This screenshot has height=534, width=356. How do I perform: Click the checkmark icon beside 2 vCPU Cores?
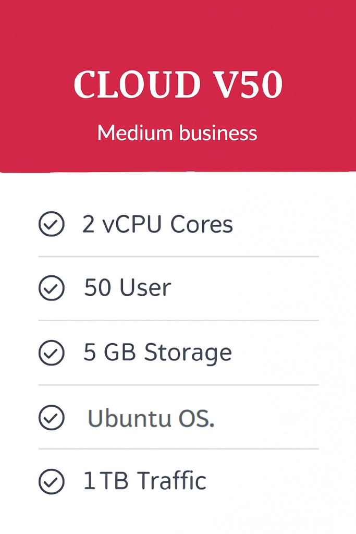[51, 225]
